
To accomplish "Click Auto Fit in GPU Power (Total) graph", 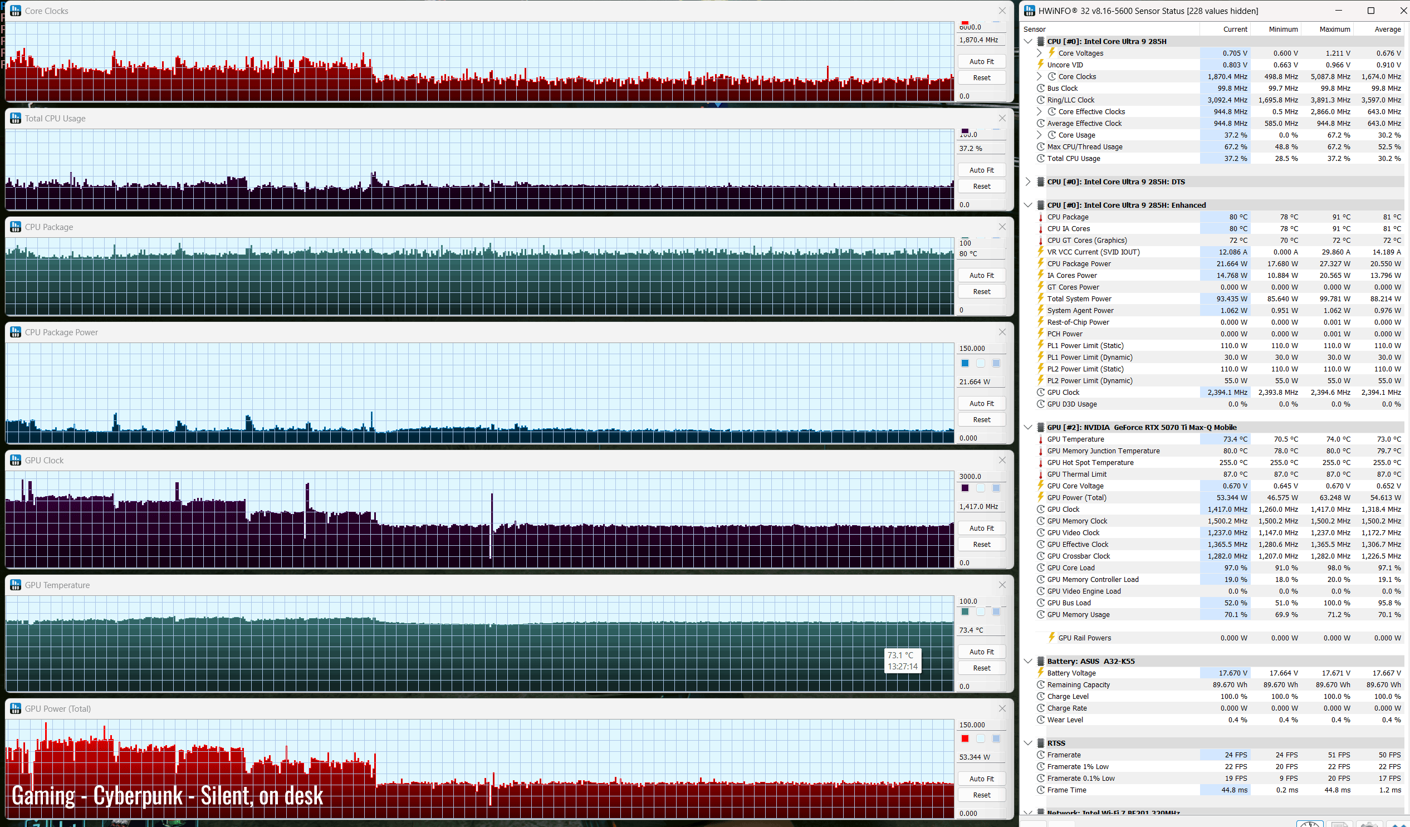I will click(x=981, y=779).
